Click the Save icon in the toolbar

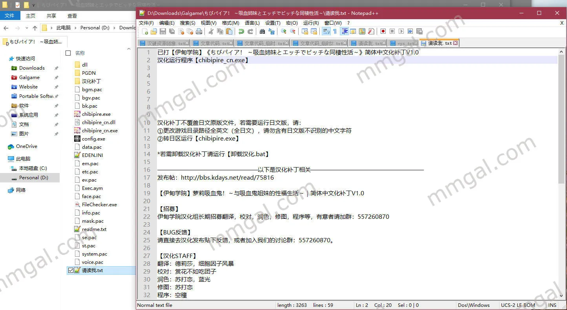click(163, 32)
